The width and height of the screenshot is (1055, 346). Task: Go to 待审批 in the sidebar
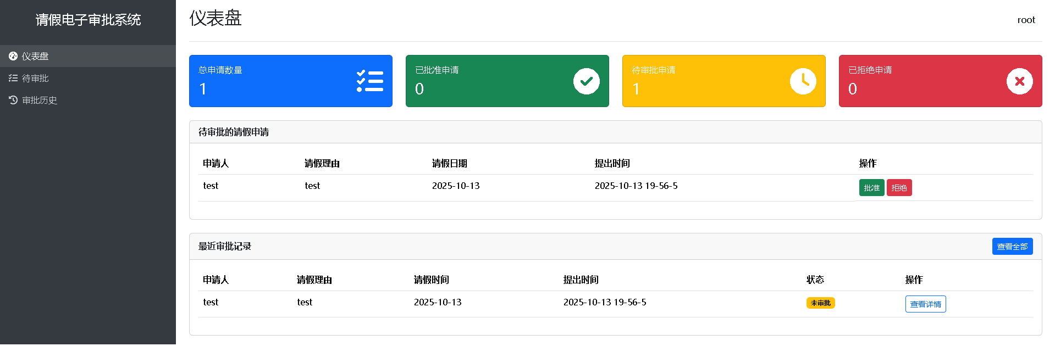pos(35,78)
